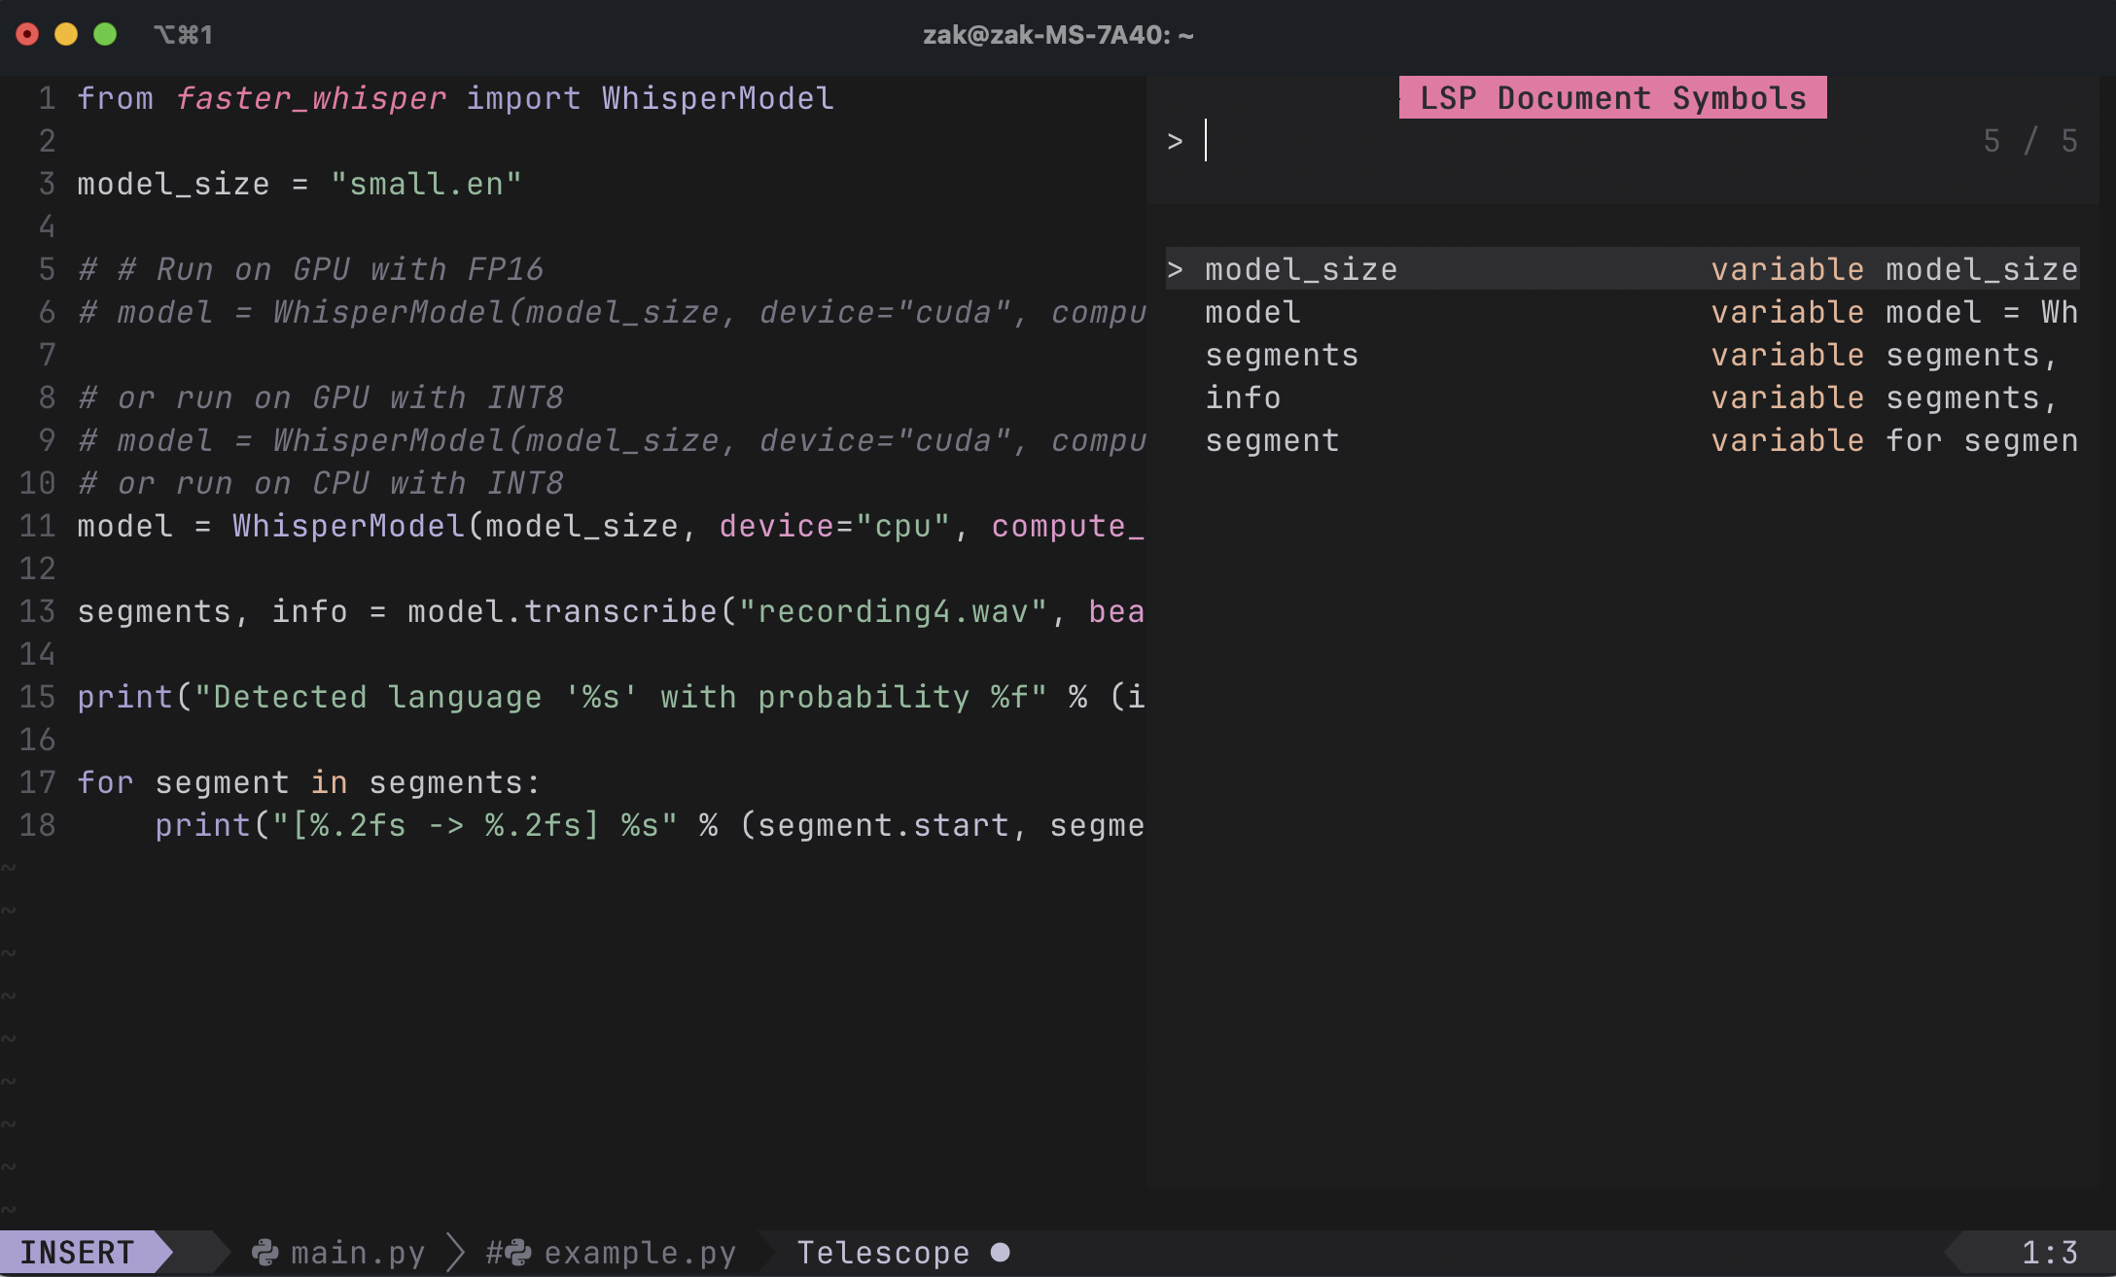Click the selection caret beside model_size

point(1176,269)
